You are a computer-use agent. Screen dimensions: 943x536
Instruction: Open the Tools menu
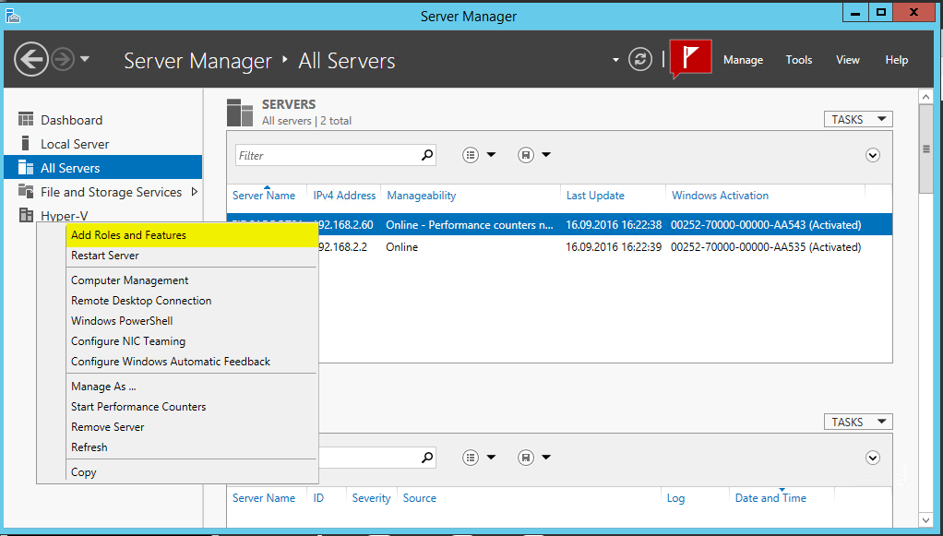point(799,60)
